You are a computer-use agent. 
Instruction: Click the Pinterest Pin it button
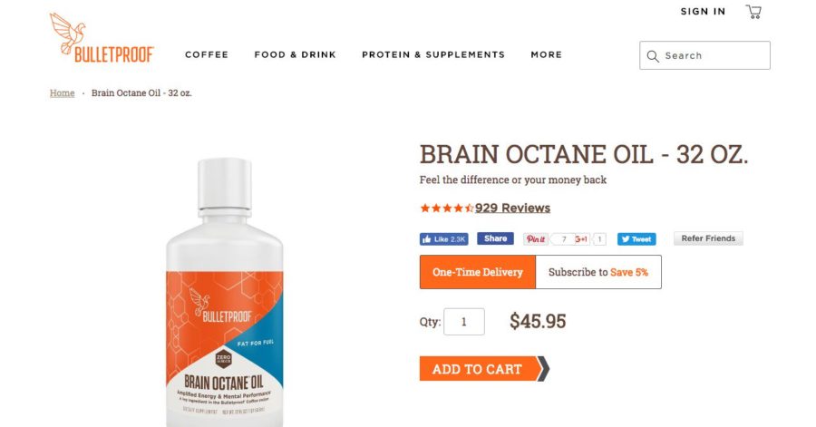536,239
